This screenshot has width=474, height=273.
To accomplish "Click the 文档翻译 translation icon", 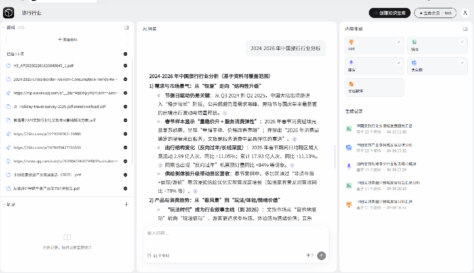I will click(x=351, y=84).
